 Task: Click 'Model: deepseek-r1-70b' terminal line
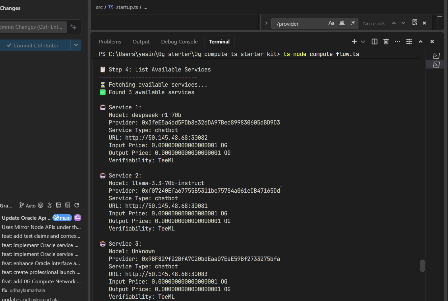[x=145, y=115]
